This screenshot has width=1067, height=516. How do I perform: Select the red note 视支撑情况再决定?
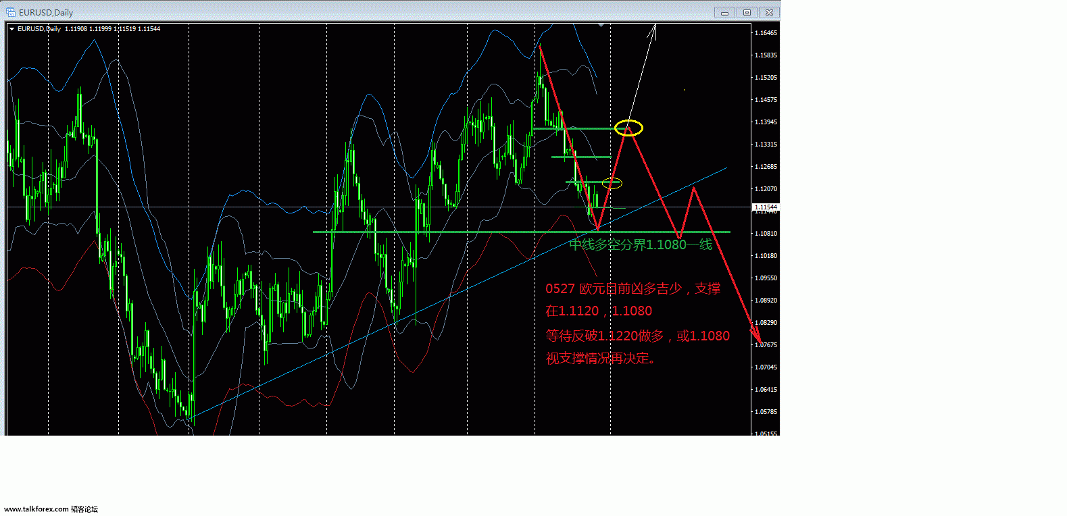(601, 359)
